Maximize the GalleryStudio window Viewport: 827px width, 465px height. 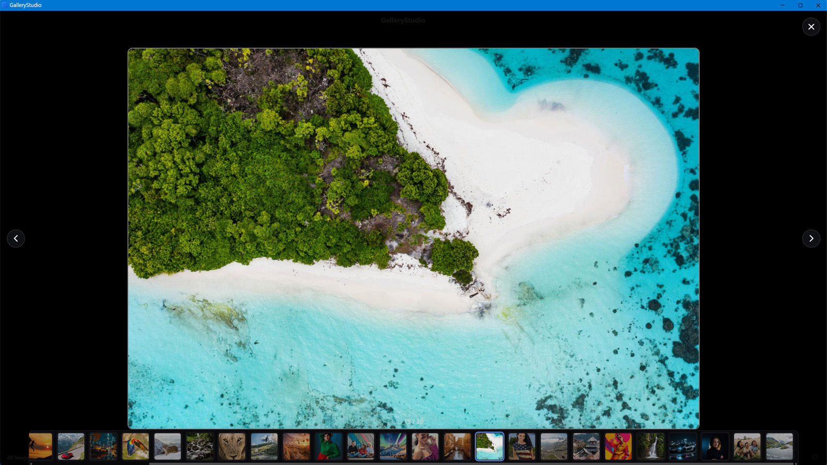tap(800, 5)
